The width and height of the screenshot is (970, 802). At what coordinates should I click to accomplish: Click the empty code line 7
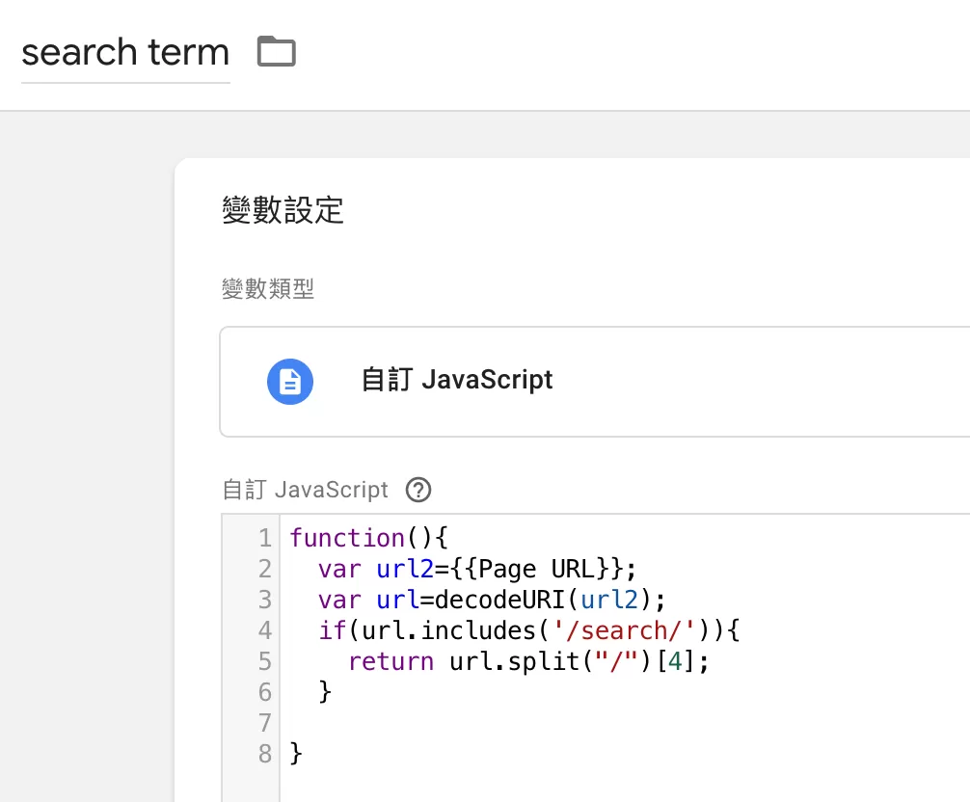coord(625,723)
